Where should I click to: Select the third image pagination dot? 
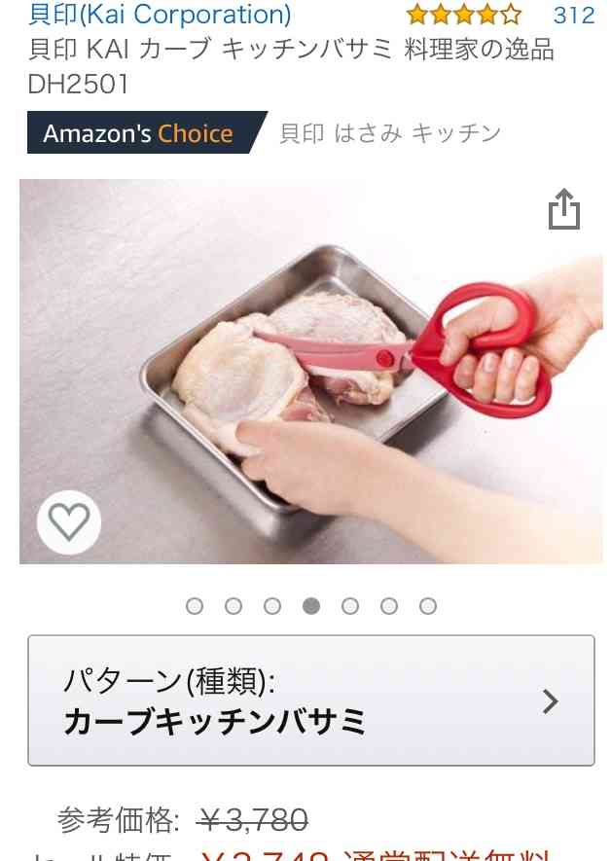(272, 606)
